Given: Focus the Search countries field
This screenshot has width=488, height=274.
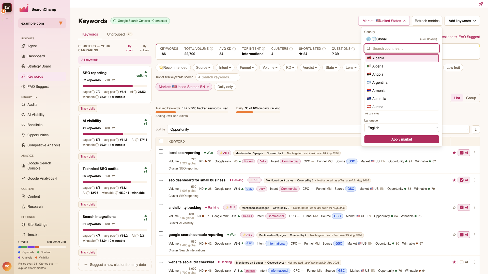Looking at the screenshot, I should pyautogui.click(x=402, y=48).
